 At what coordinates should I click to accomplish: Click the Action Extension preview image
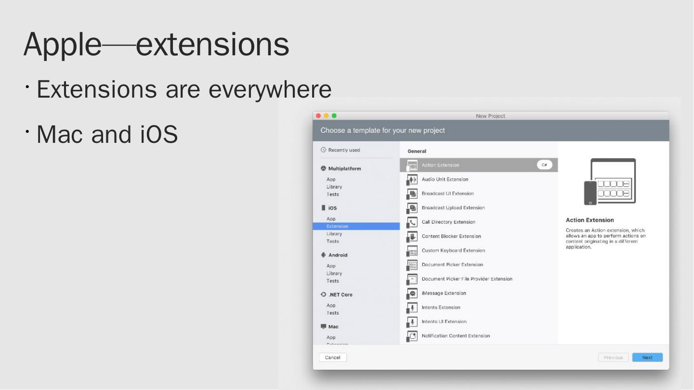click(x=610, y=182)
